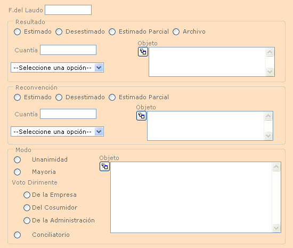Choose the Mayoria radio button
Image resolution: width=293 pixels, height=248 pixels.
pyautogui.click(x=18, y=172)
